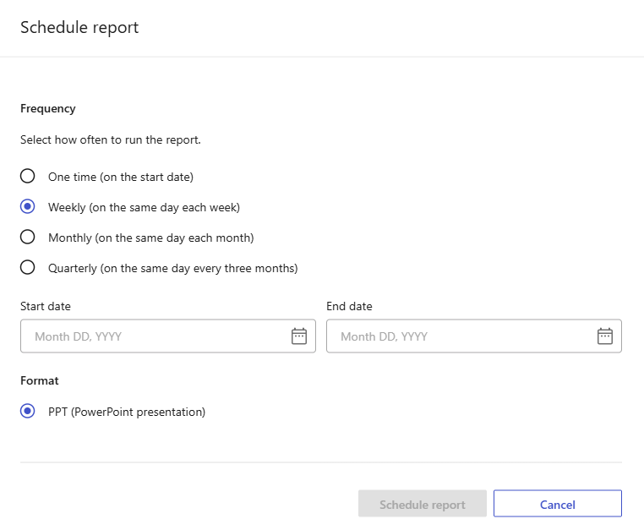Select the Weekly frequency radio circle

coord(28,206)
